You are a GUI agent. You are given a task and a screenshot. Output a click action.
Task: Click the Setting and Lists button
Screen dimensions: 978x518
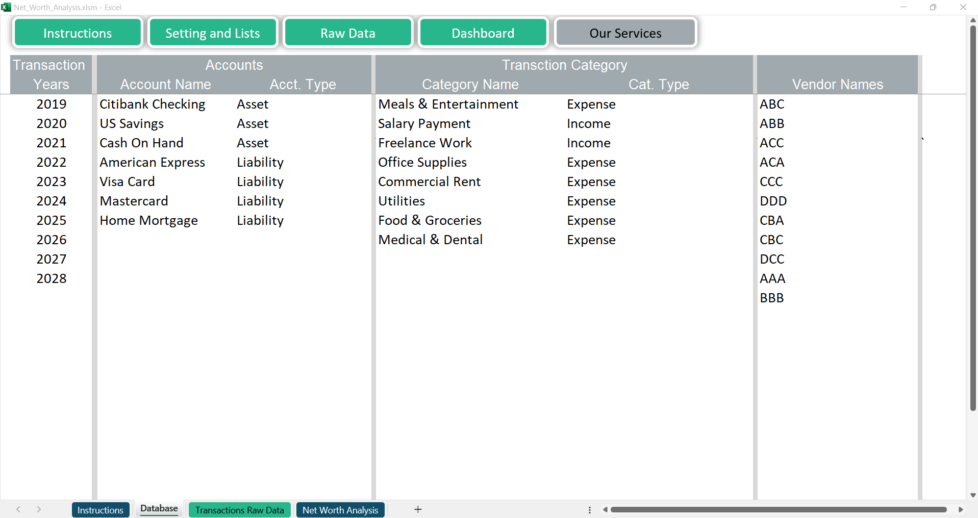(213, 33)
